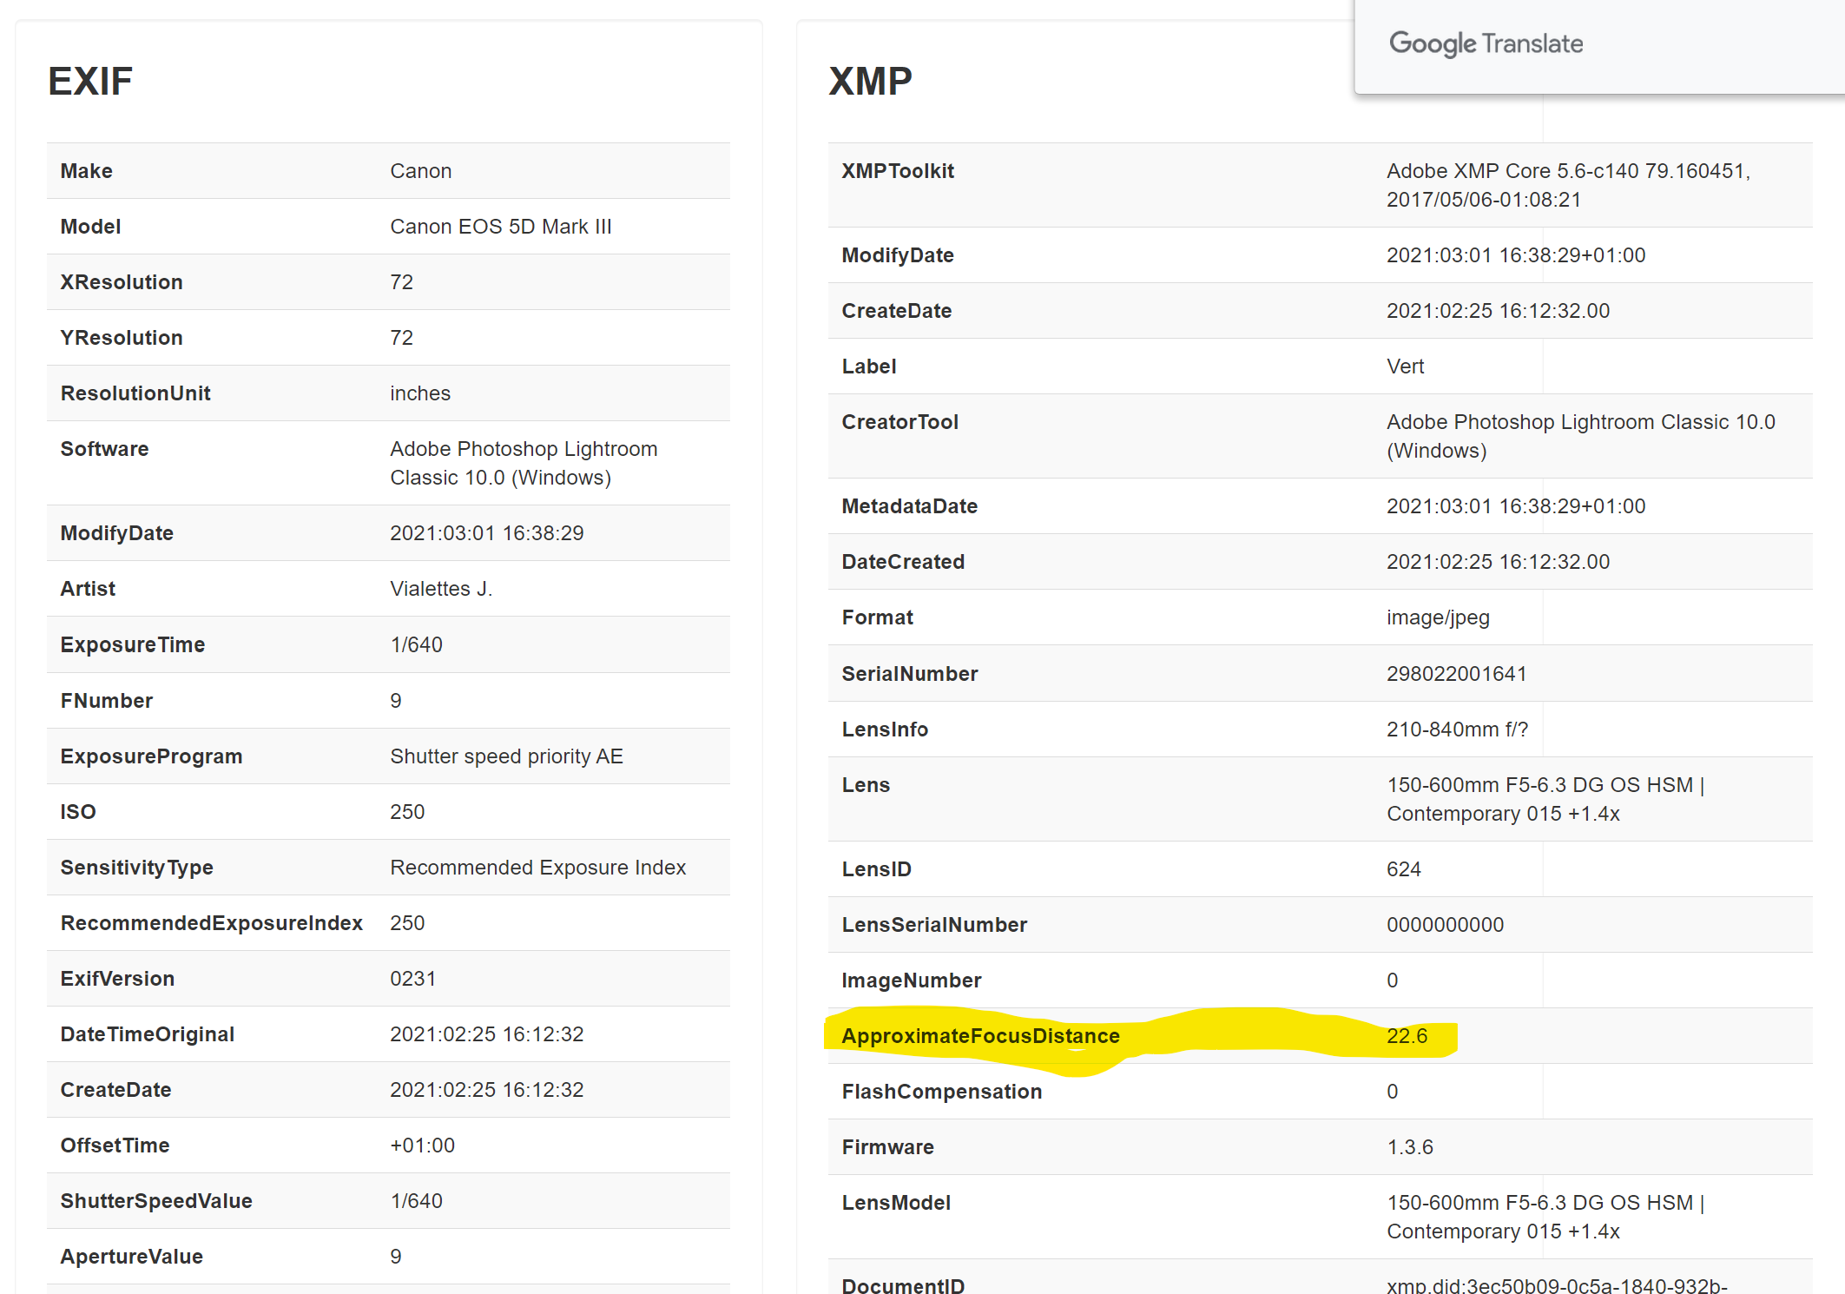Select the XMP section heading
Screen dimensions: 1845x1294
[870, 82]
